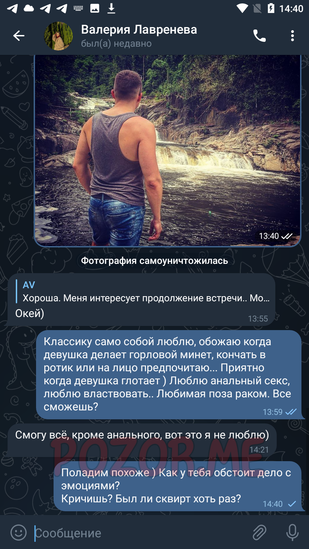This screenshot has width=309, height=549.
Task: Open contact profile avatar picture
Action: [58, 36]
